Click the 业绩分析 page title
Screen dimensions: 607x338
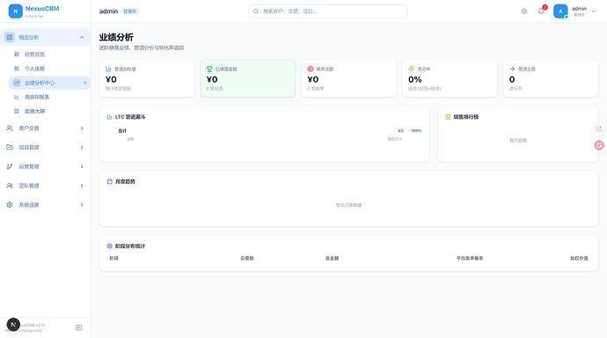point(116,37)
